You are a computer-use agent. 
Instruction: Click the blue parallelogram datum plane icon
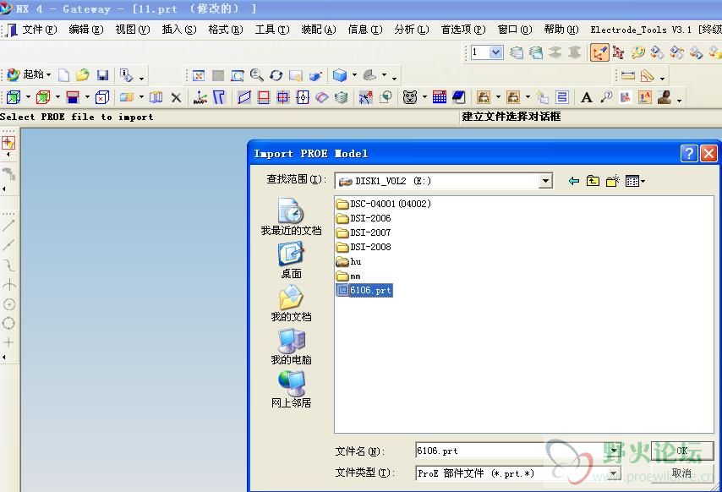click(244, 97)
